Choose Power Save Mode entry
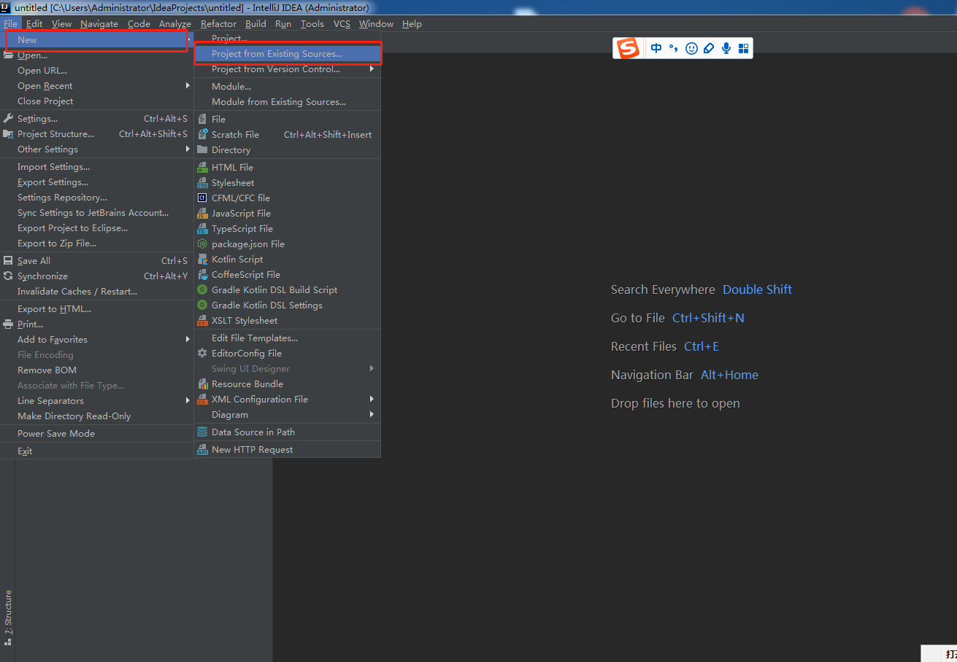This screenshot has height=662, width=957. tap(96, 434)
